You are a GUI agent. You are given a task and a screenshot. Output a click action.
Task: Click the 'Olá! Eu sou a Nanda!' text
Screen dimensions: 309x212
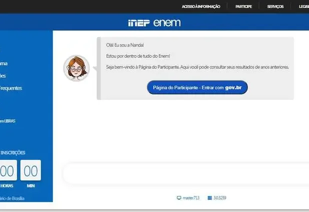(125, 45)
